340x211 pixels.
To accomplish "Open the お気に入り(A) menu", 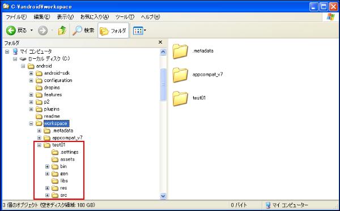I will 95,17.
